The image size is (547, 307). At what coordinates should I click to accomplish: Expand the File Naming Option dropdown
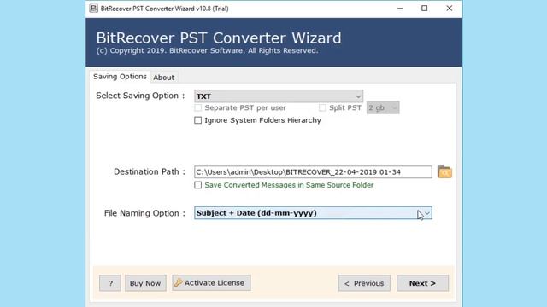(x=313, y=213)
